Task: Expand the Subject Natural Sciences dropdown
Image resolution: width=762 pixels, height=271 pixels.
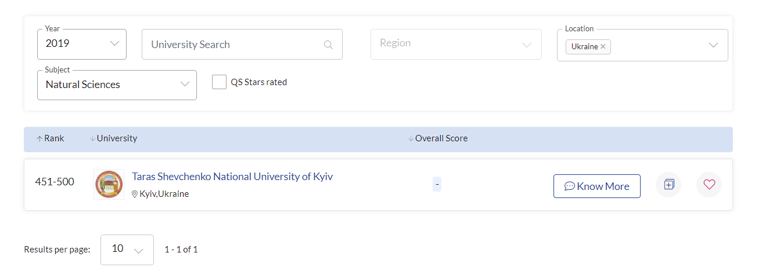Action: (x=117, y=85)
